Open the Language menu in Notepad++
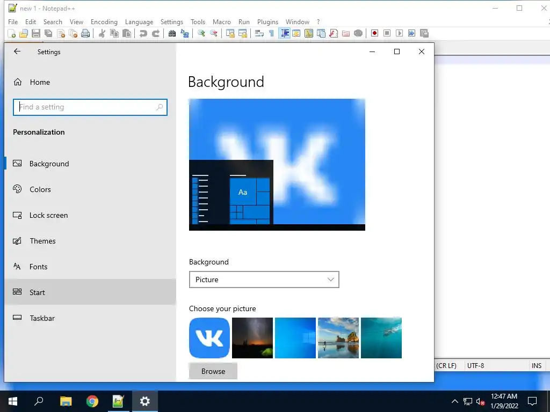Screen dimensions: 550x412 click(x=139, y=21)
